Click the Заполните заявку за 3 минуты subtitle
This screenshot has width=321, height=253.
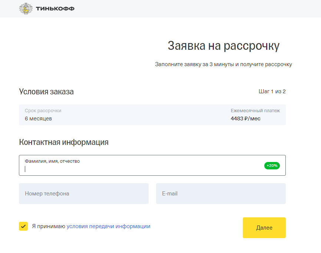tap(224, 64)
